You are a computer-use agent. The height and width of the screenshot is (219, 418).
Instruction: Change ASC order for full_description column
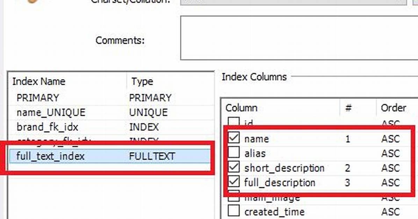pyautogui.click(x=390, y=183)
